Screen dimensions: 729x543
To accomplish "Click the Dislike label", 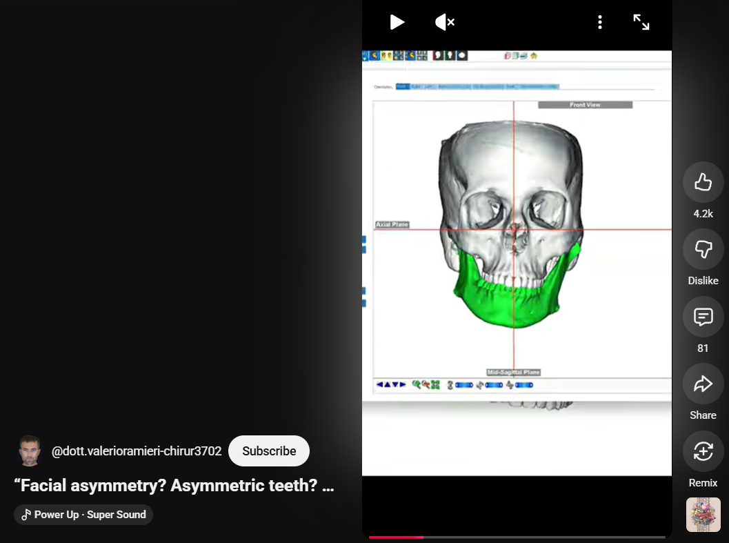I will pyautogui.click(x=703, y=281).
